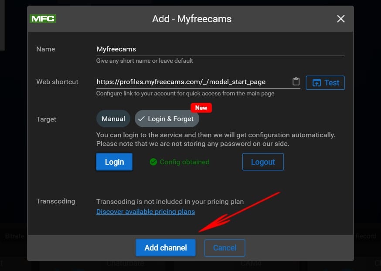Click the 'Name' field label
Viewport: 381px width, 271px height.
(46, 49)
